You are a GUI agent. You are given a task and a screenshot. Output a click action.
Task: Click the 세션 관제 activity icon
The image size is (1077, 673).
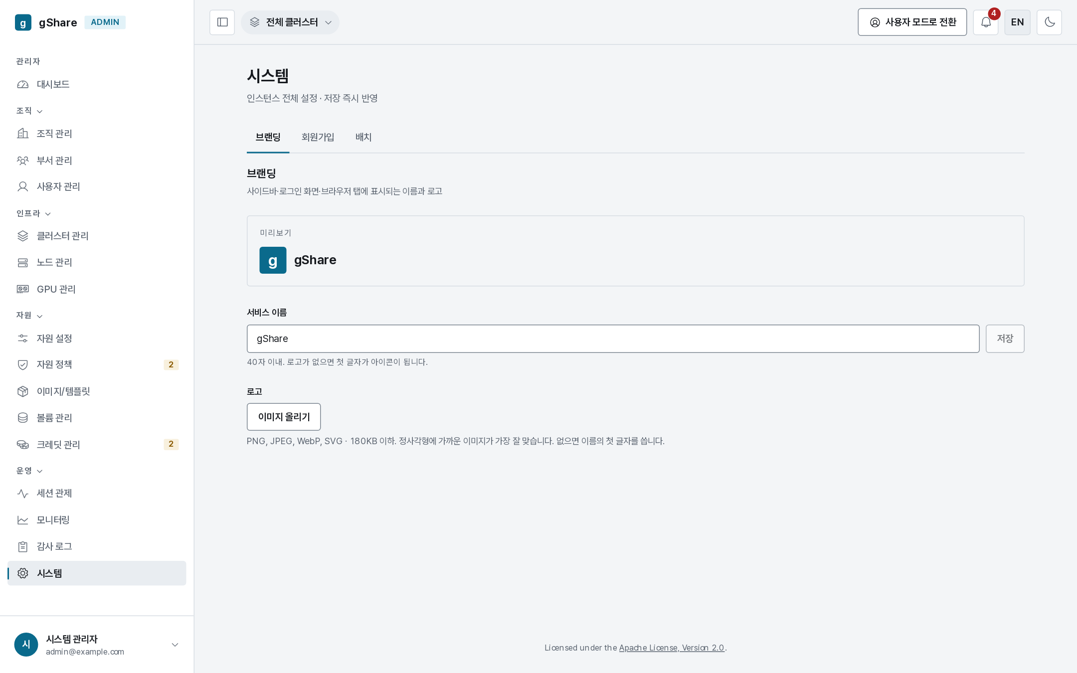pyautogui.click(x=23, y=493)
